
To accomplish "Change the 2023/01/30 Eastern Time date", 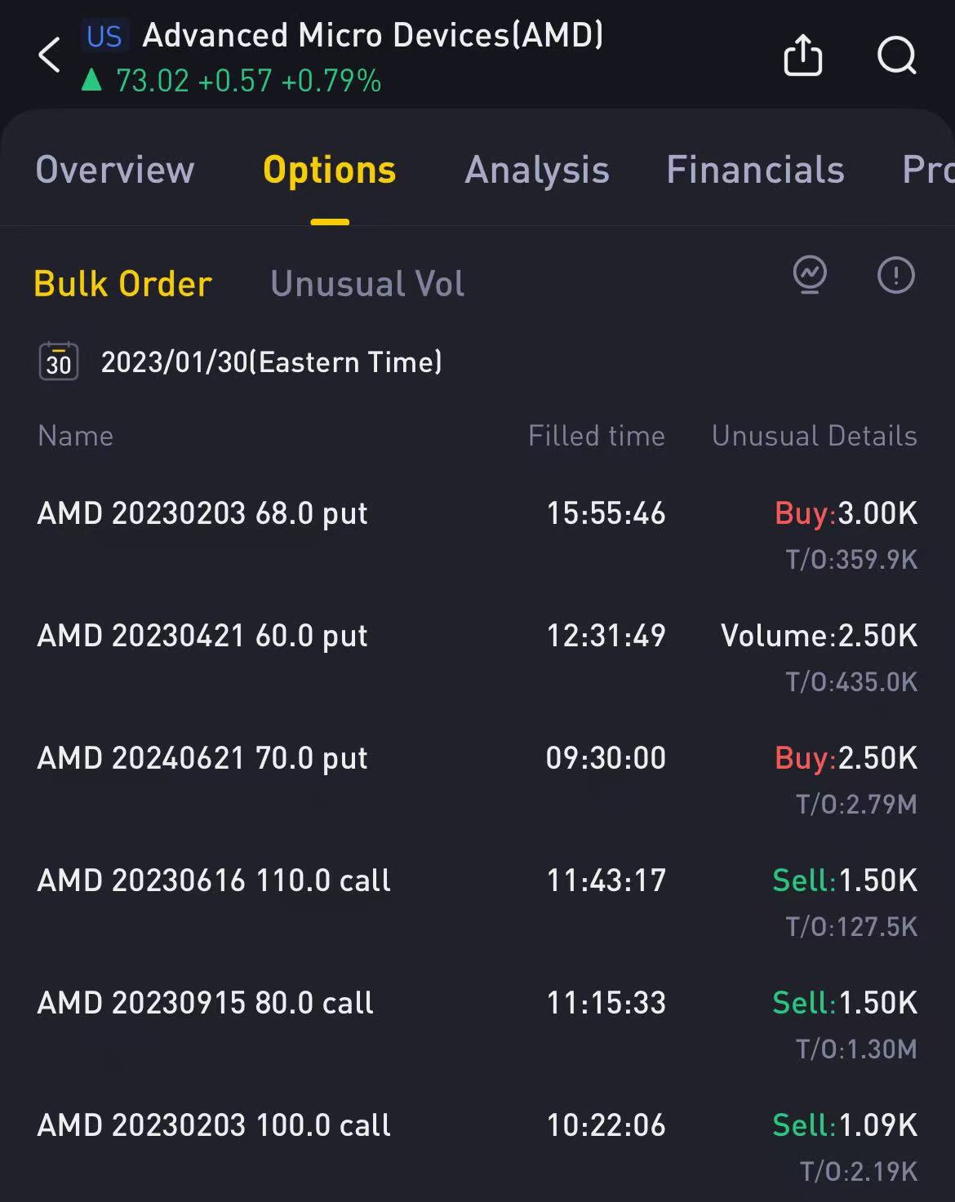I will point(271,361).
